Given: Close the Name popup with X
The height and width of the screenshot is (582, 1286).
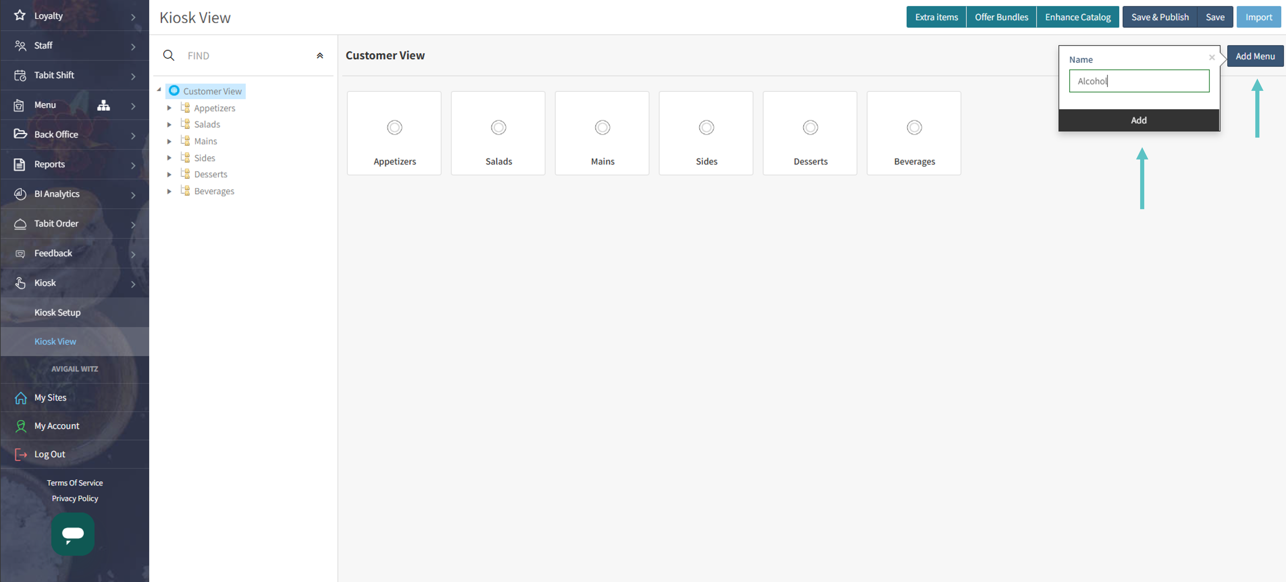Looking at the screenshot, I should 1211,57.
